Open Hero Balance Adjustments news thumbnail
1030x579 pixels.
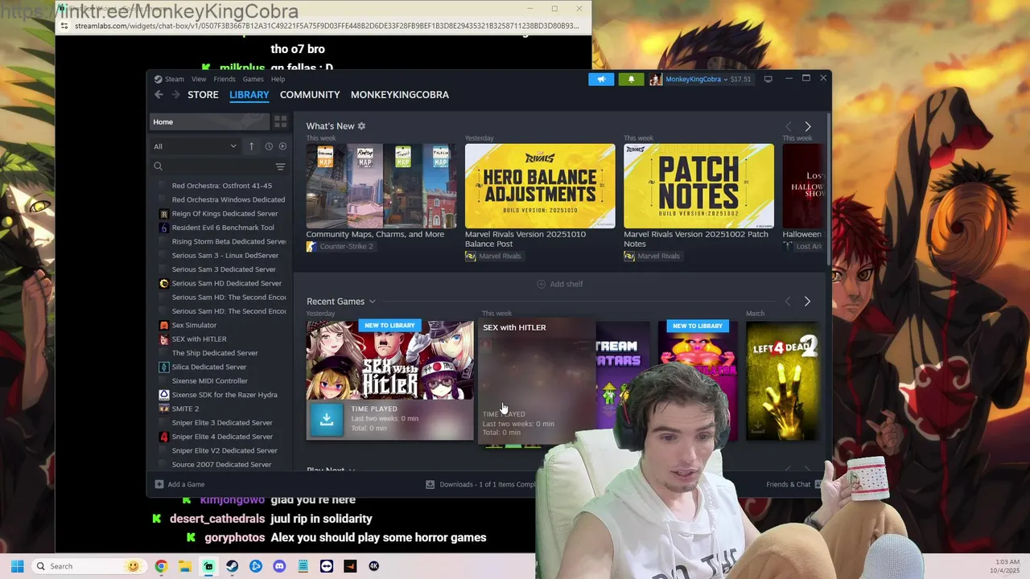[x=540, y=186]
